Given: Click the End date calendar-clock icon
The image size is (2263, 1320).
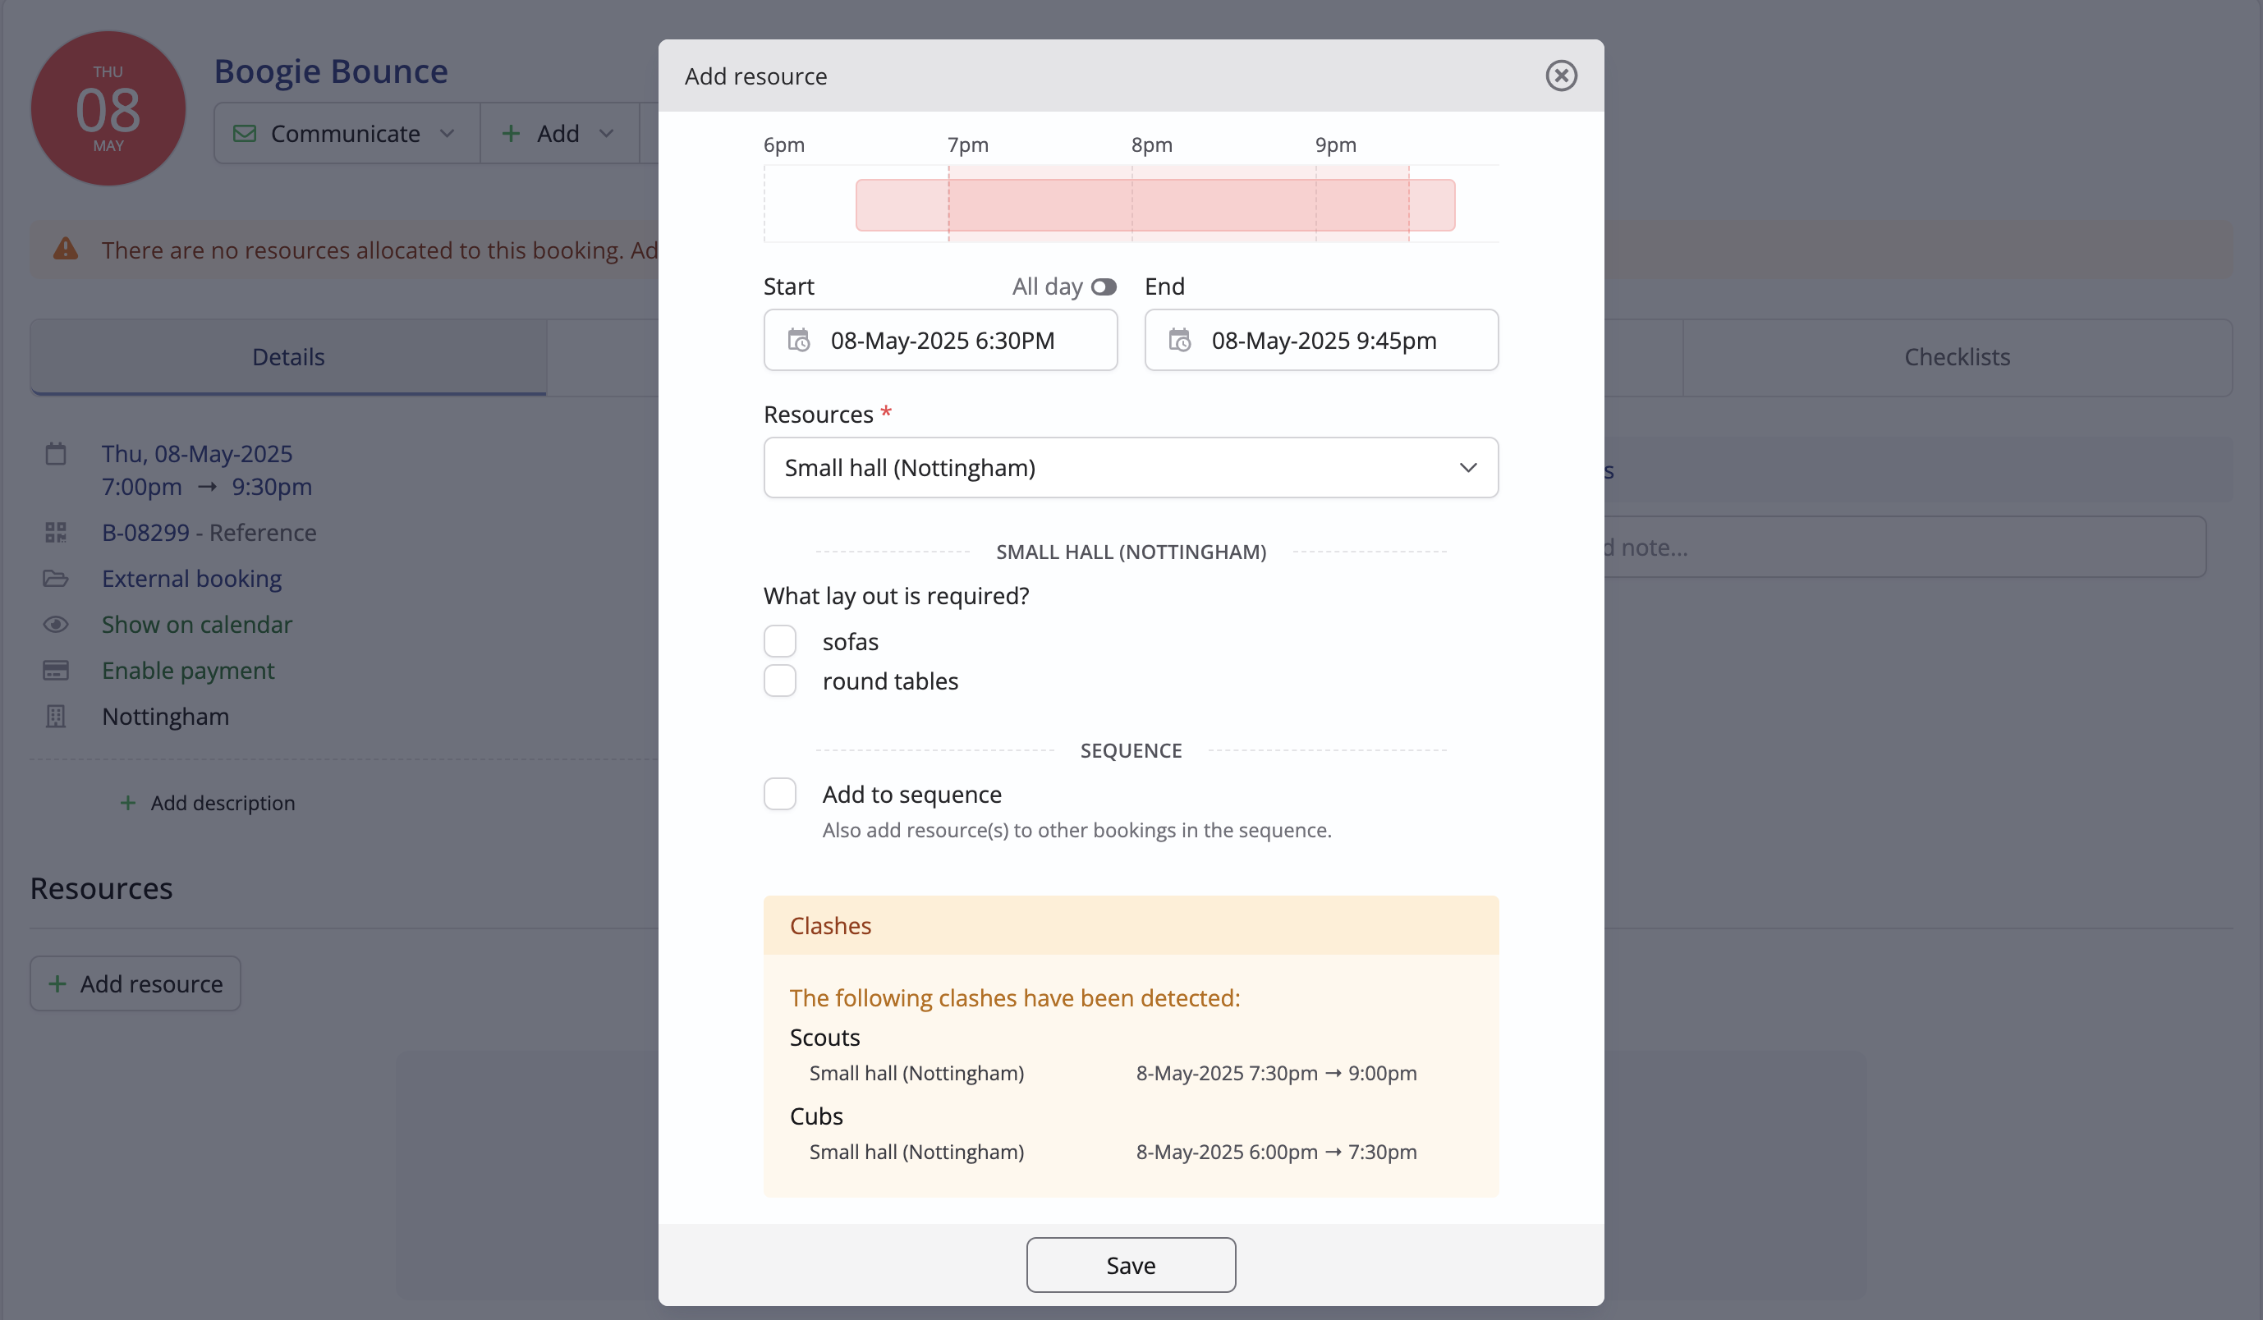Looking at the screenshot, I should [x=1179, y=341].
